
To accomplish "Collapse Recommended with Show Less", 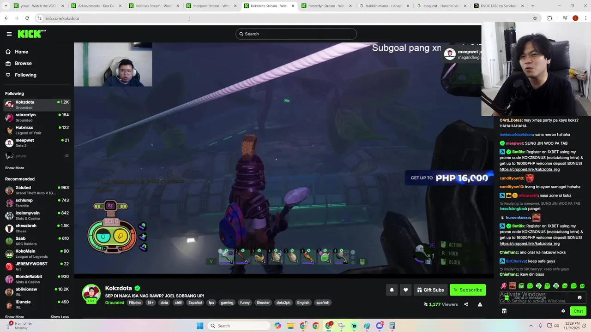I will tap(60, 317).
